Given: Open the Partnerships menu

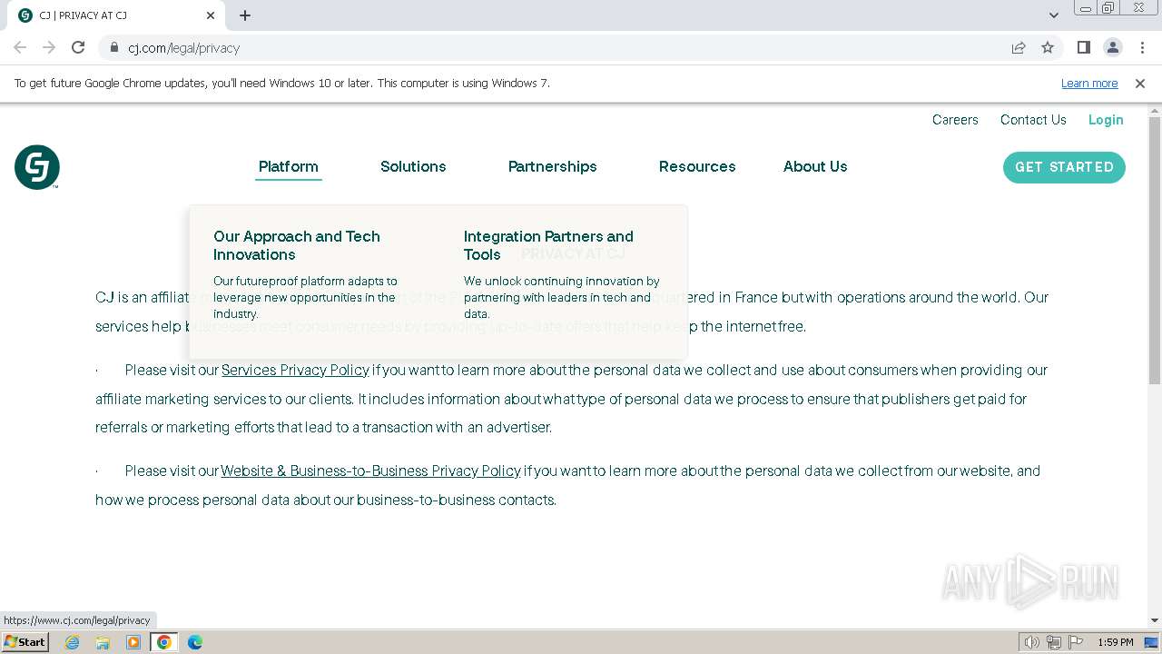Looking at the screenshot, I should (552, 166).
